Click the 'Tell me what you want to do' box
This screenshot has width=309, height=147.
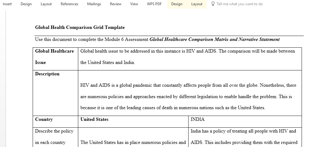(239, 4)
